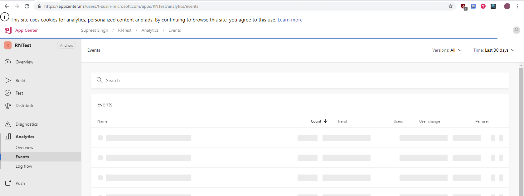Select the Build icon in the sidebar
The width and height of the screenshot is (524, 196).
[x=8, y=80]
